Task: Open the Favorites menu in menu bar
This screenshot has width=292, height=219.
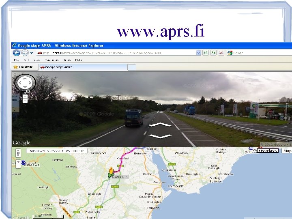Action: [52, 60]
